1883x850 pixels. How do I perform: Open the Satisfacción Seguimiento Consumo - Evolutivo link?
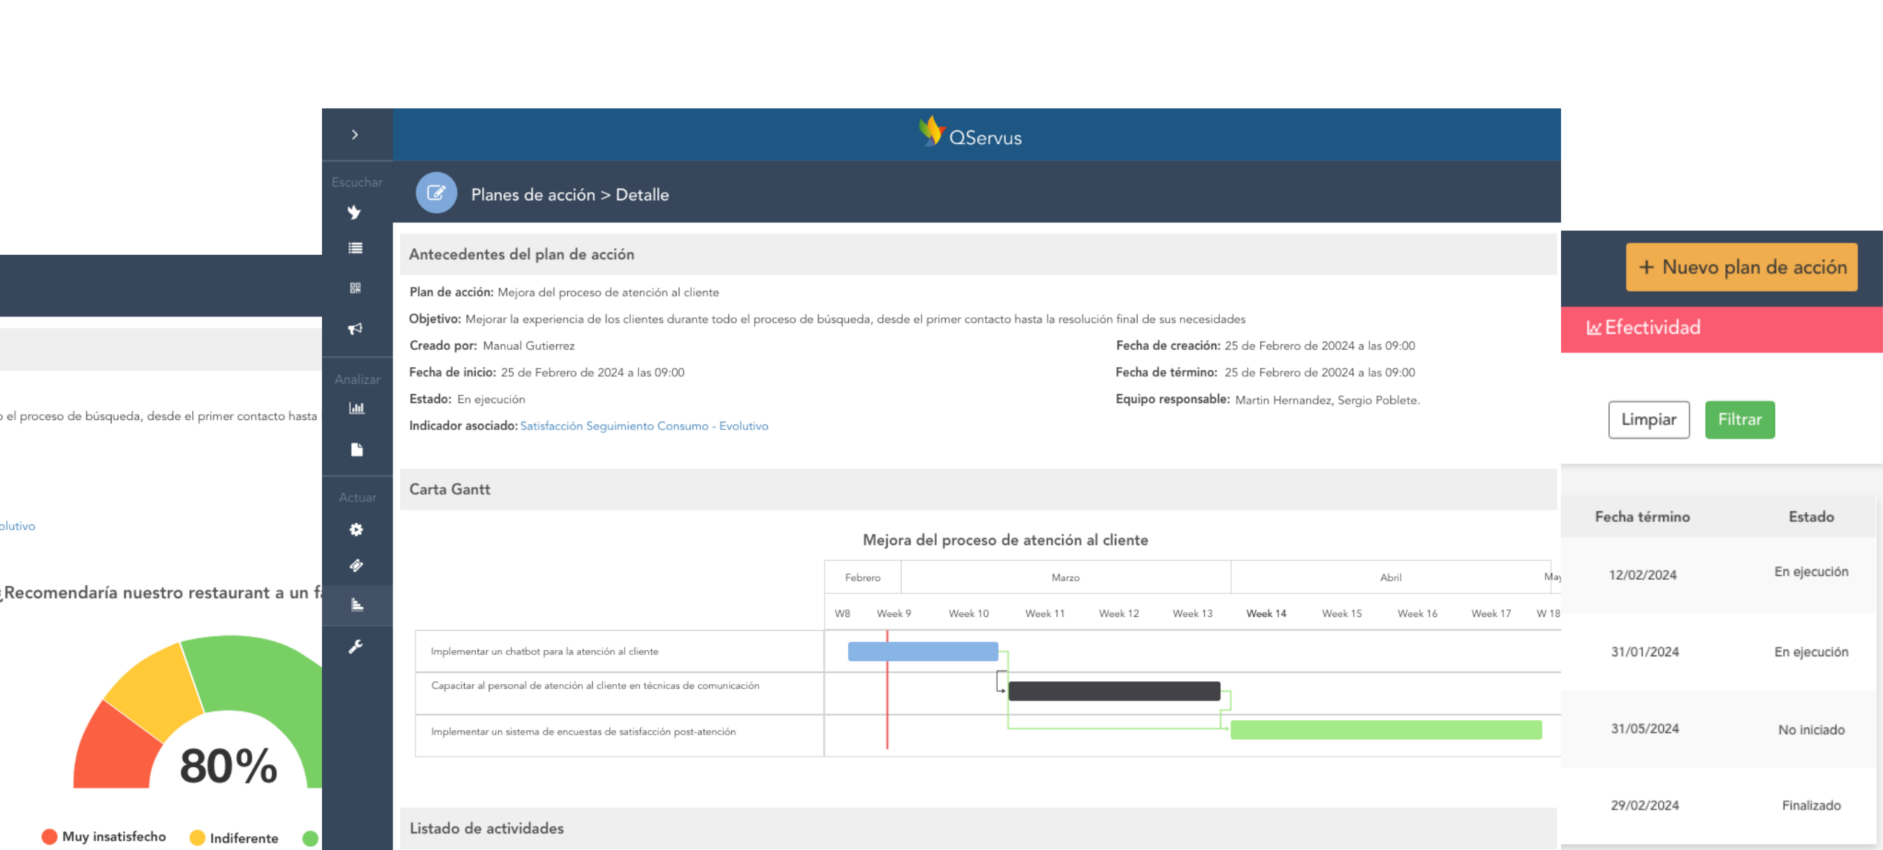(644, 426)
